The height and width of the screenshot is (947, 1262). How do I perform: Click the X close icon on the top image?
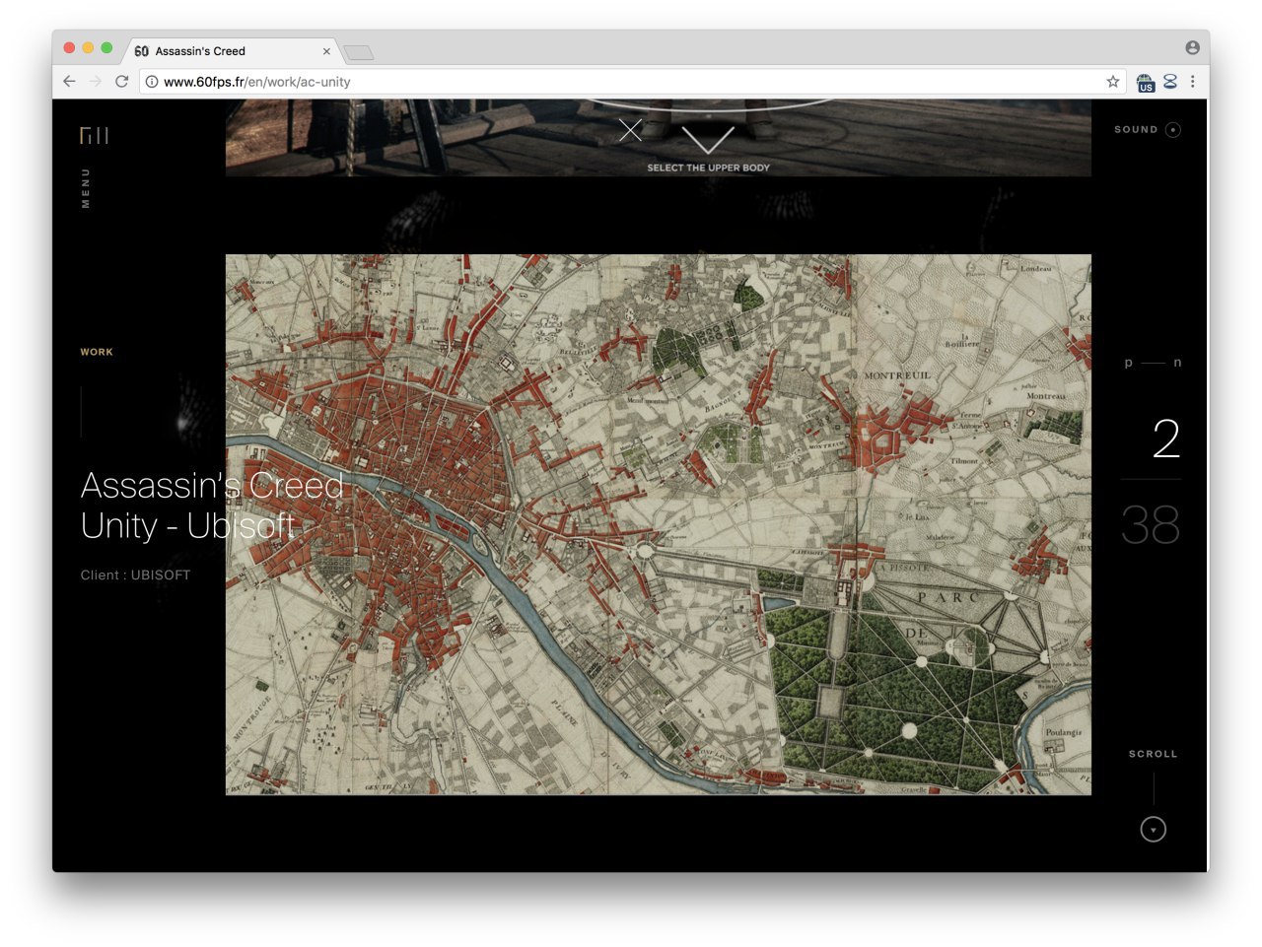pos(631,130)
